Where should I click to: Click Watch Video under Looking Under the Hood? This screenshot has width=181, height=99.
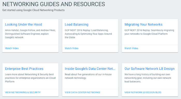(12, 48)
